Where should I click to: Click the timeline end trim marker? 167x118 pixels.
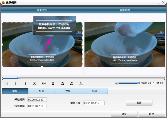164,78
